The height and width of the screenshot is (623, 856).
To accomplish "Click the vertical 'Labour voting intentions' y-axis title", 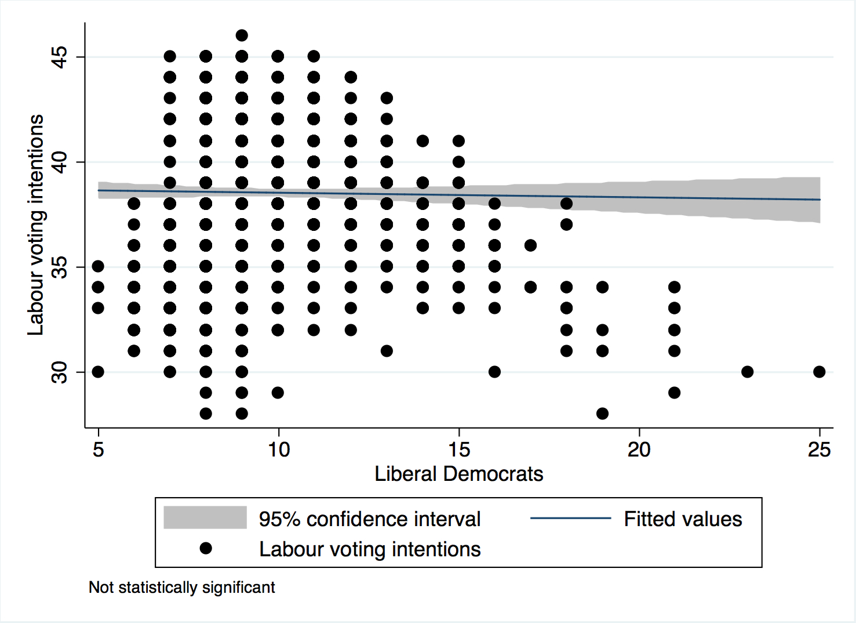I will tap(36, 225).
